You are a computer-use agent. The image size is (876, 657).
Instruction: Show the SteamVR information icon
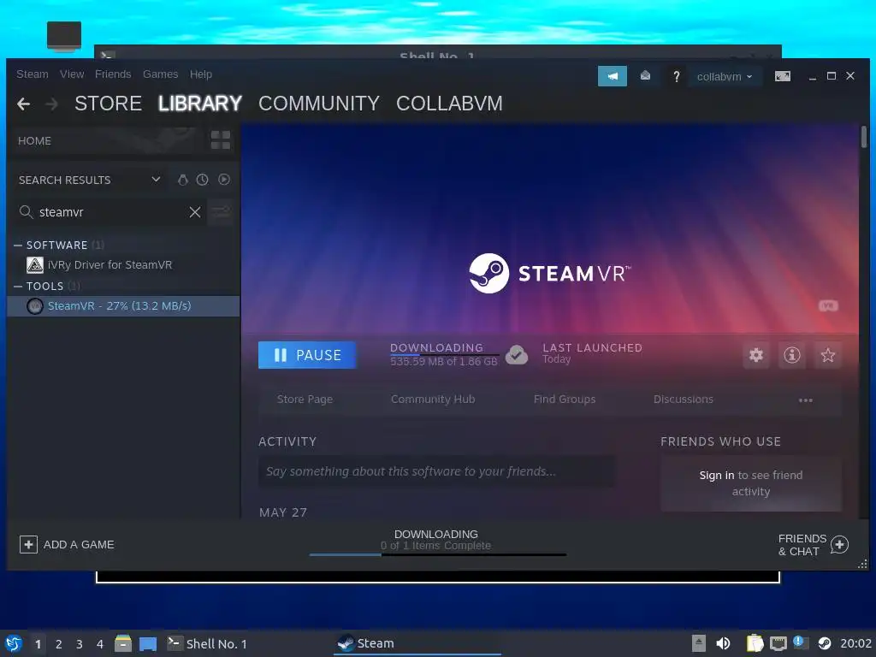(x=792, y=355)
